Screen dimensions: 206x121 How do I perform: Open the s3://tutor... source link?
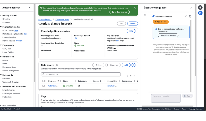click(112, 86)
